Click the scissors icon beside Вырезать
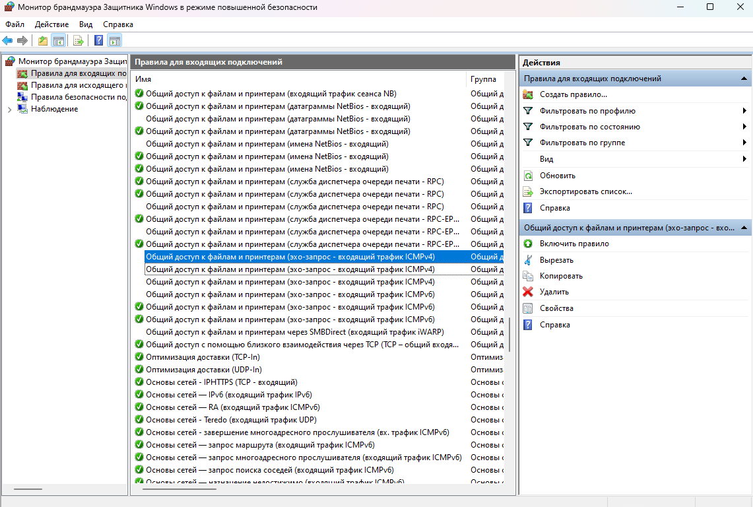Viewport: 753px width, 507px height. click(528, 260)
